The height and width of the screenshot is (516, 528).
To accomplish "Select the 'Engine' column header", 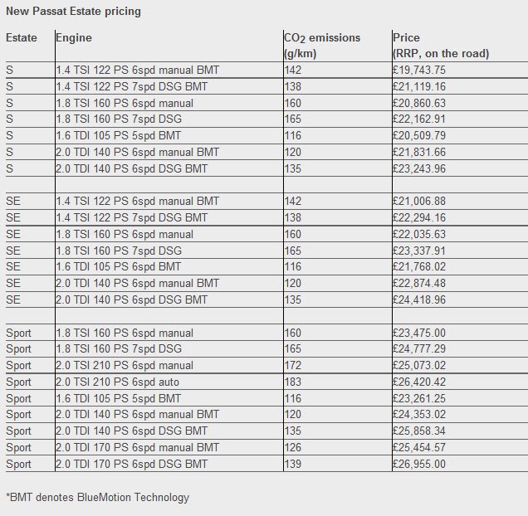I will point(74,37).
